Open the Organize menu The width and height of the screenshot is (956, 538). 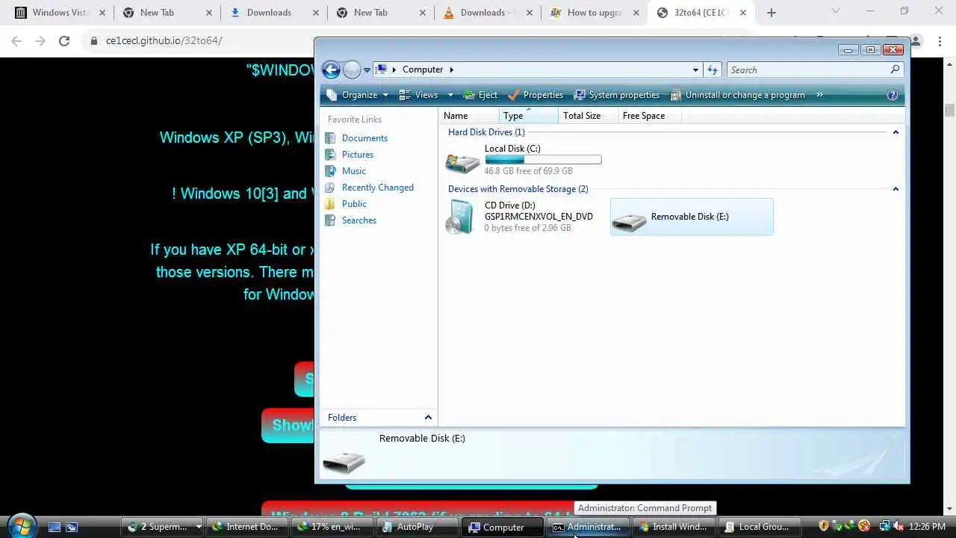pyautogui.click(x=358, y=95)
